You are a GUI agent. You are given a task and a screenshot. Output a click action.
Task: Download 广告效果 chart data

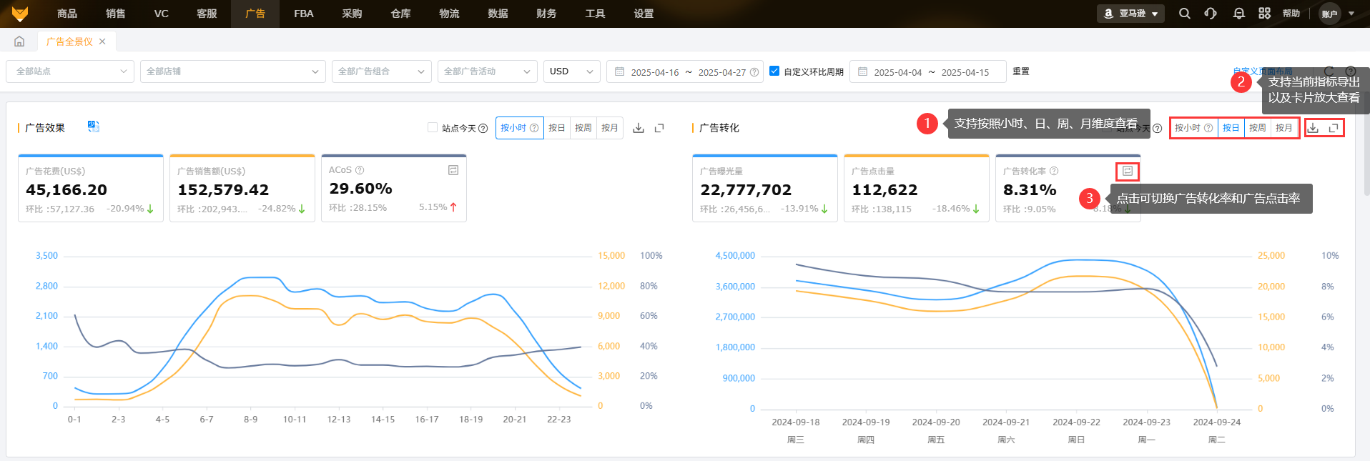639,128
